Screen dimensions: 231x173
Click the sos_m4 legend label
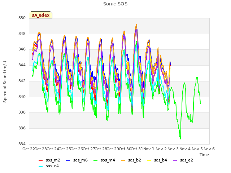(108, 160)
